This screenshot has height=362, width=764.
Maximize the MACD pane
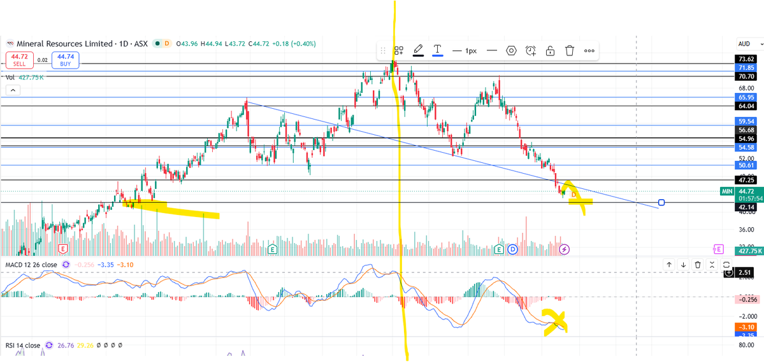[726, 265]
